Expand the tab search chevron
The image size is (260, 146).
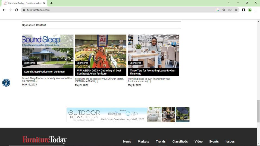[x=229, y=3]
